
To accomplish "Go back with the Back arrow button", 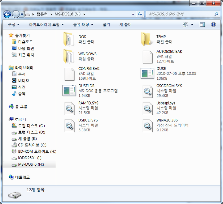I will click(7, 14).
